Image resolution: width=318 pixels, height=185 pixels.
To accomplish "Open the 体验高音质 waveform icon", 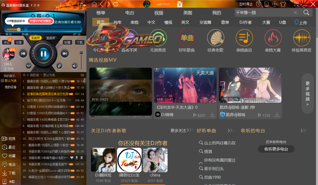I will pos(302,38).
